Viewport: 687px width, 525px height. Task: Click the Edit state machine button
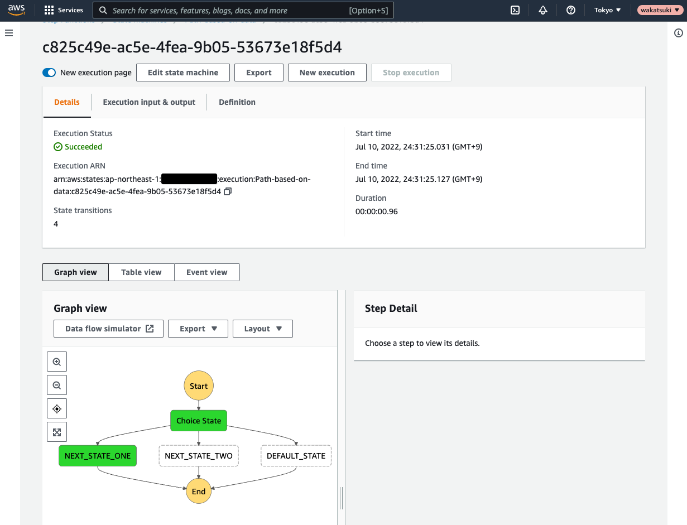(x=183, y=73)
